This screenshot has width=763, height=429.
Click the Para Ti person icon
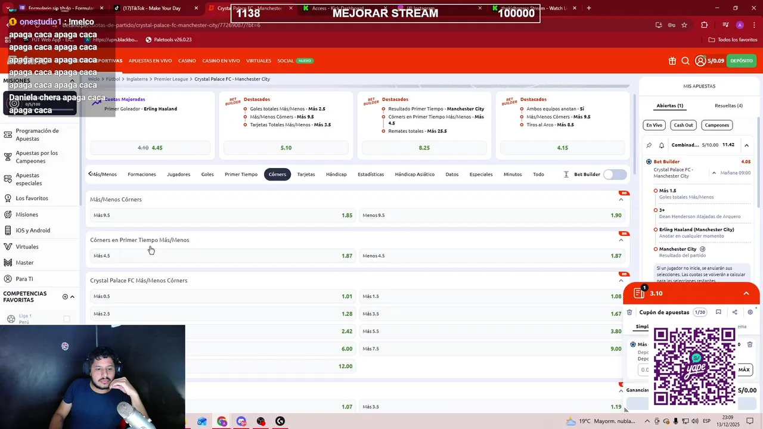tap(8, 279)
